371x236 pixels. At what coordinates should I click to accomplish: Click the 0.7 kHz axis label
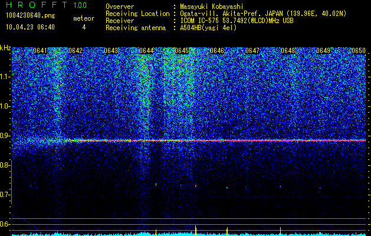tap(4, 195)
